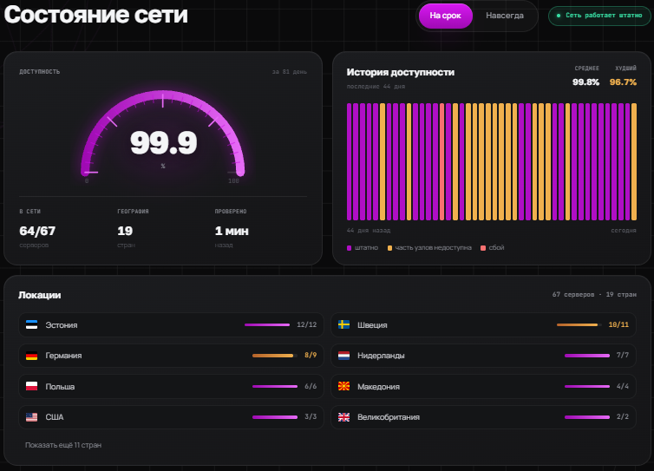Click the «Германия» location name
Screen dimensions: 654x471
(63, 356)
